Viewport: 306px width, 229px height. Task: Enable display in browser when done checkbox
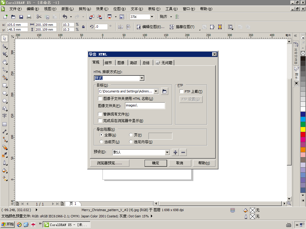[100, 120]
